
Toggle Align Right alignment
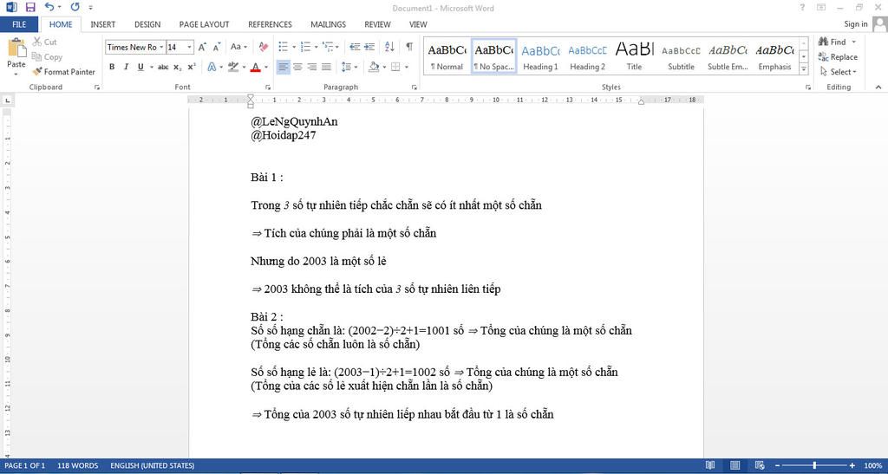[311, 67]
